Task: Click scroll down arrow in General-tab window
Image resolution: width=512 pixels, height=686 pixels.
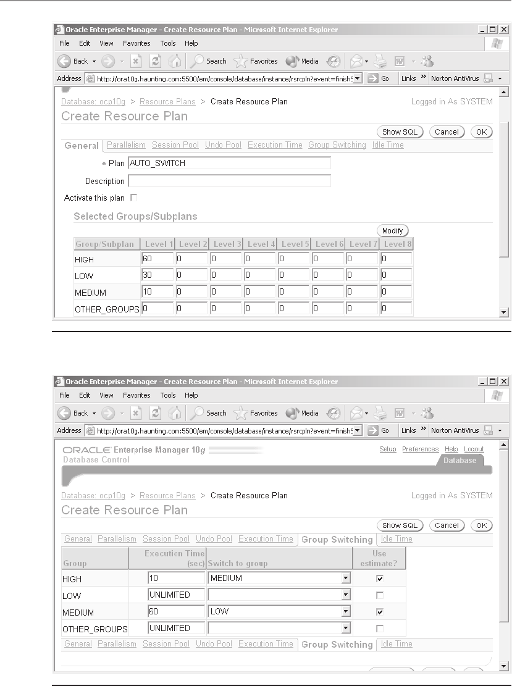Action: point(503,312)
